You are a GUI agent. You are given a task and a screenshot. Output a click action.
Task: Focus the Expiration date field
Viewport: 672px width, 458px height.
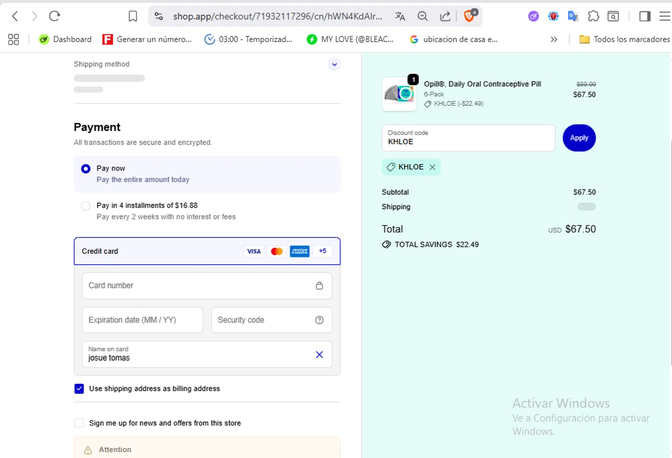(142, 320)
